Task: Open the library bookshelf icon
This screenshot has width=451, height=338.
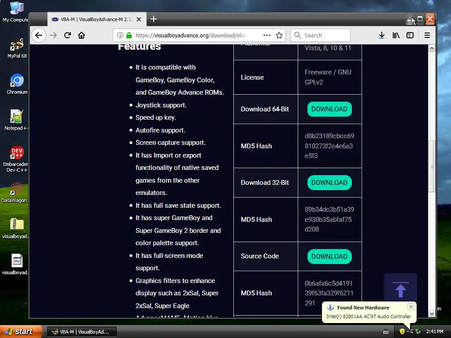Action: click(396, 35)
